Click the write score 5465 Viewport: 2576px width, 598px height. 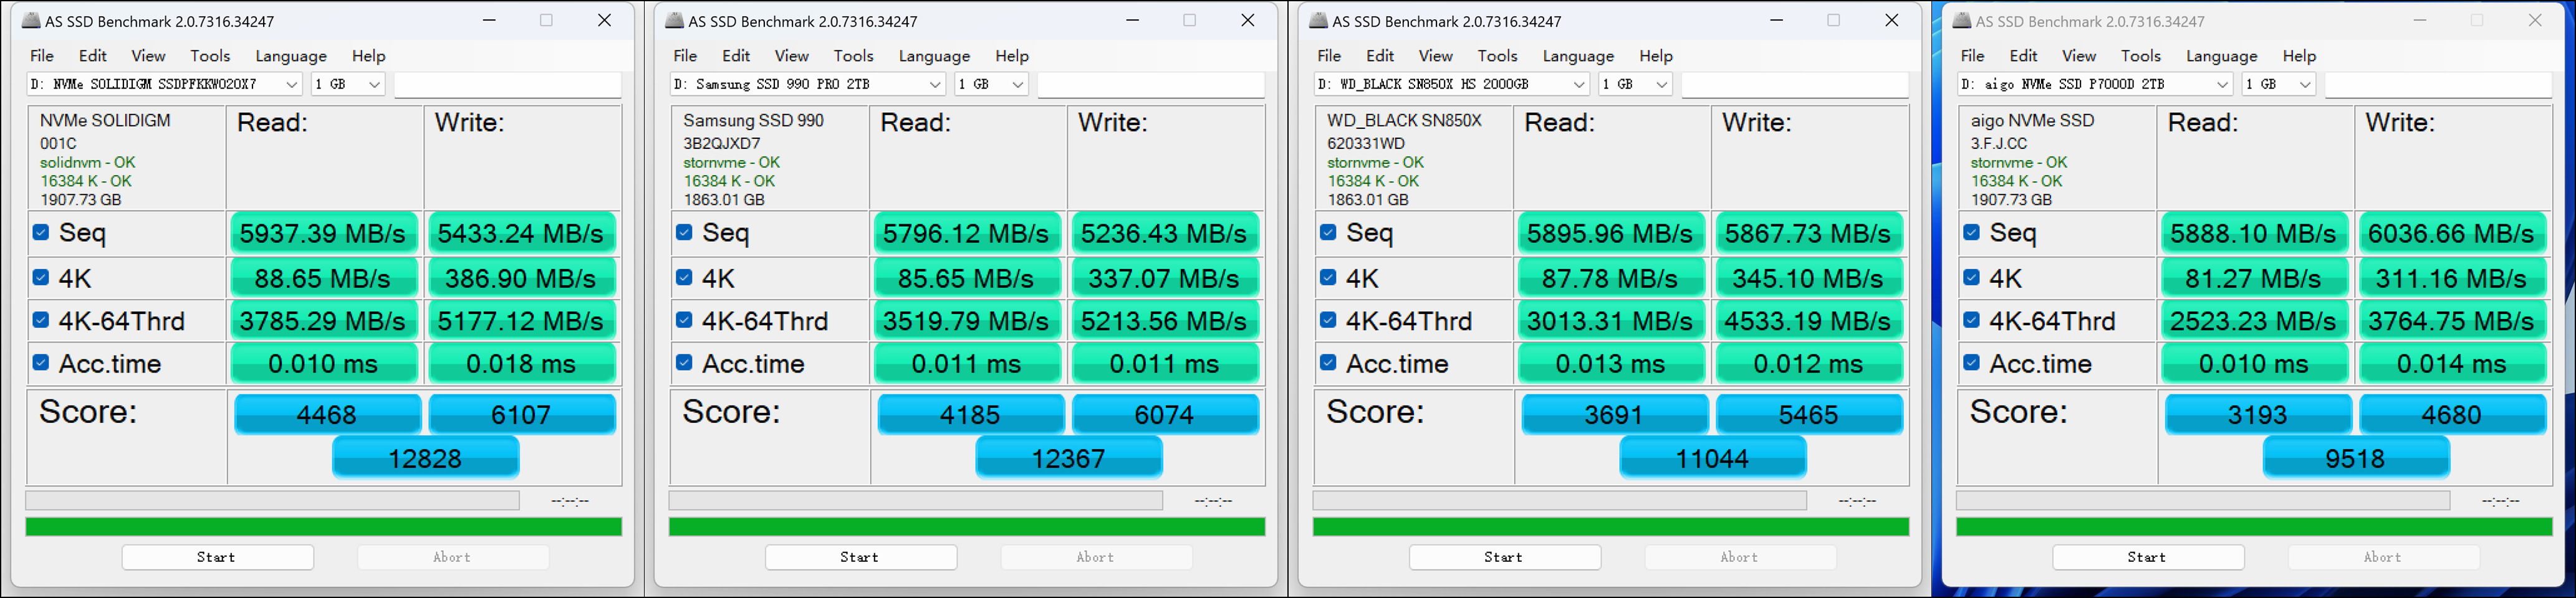tap(1809, 414)
